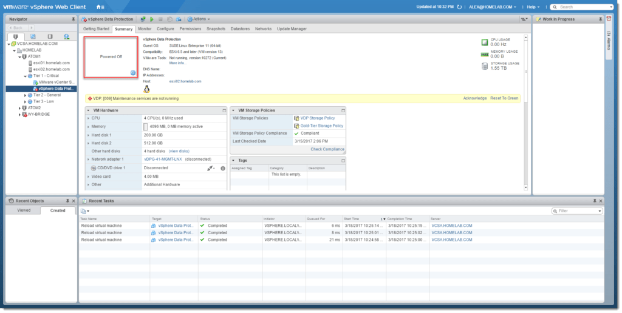The image size is (622, 313).
Task: Pin the Work In Progress panel
Action: [600, 19]
